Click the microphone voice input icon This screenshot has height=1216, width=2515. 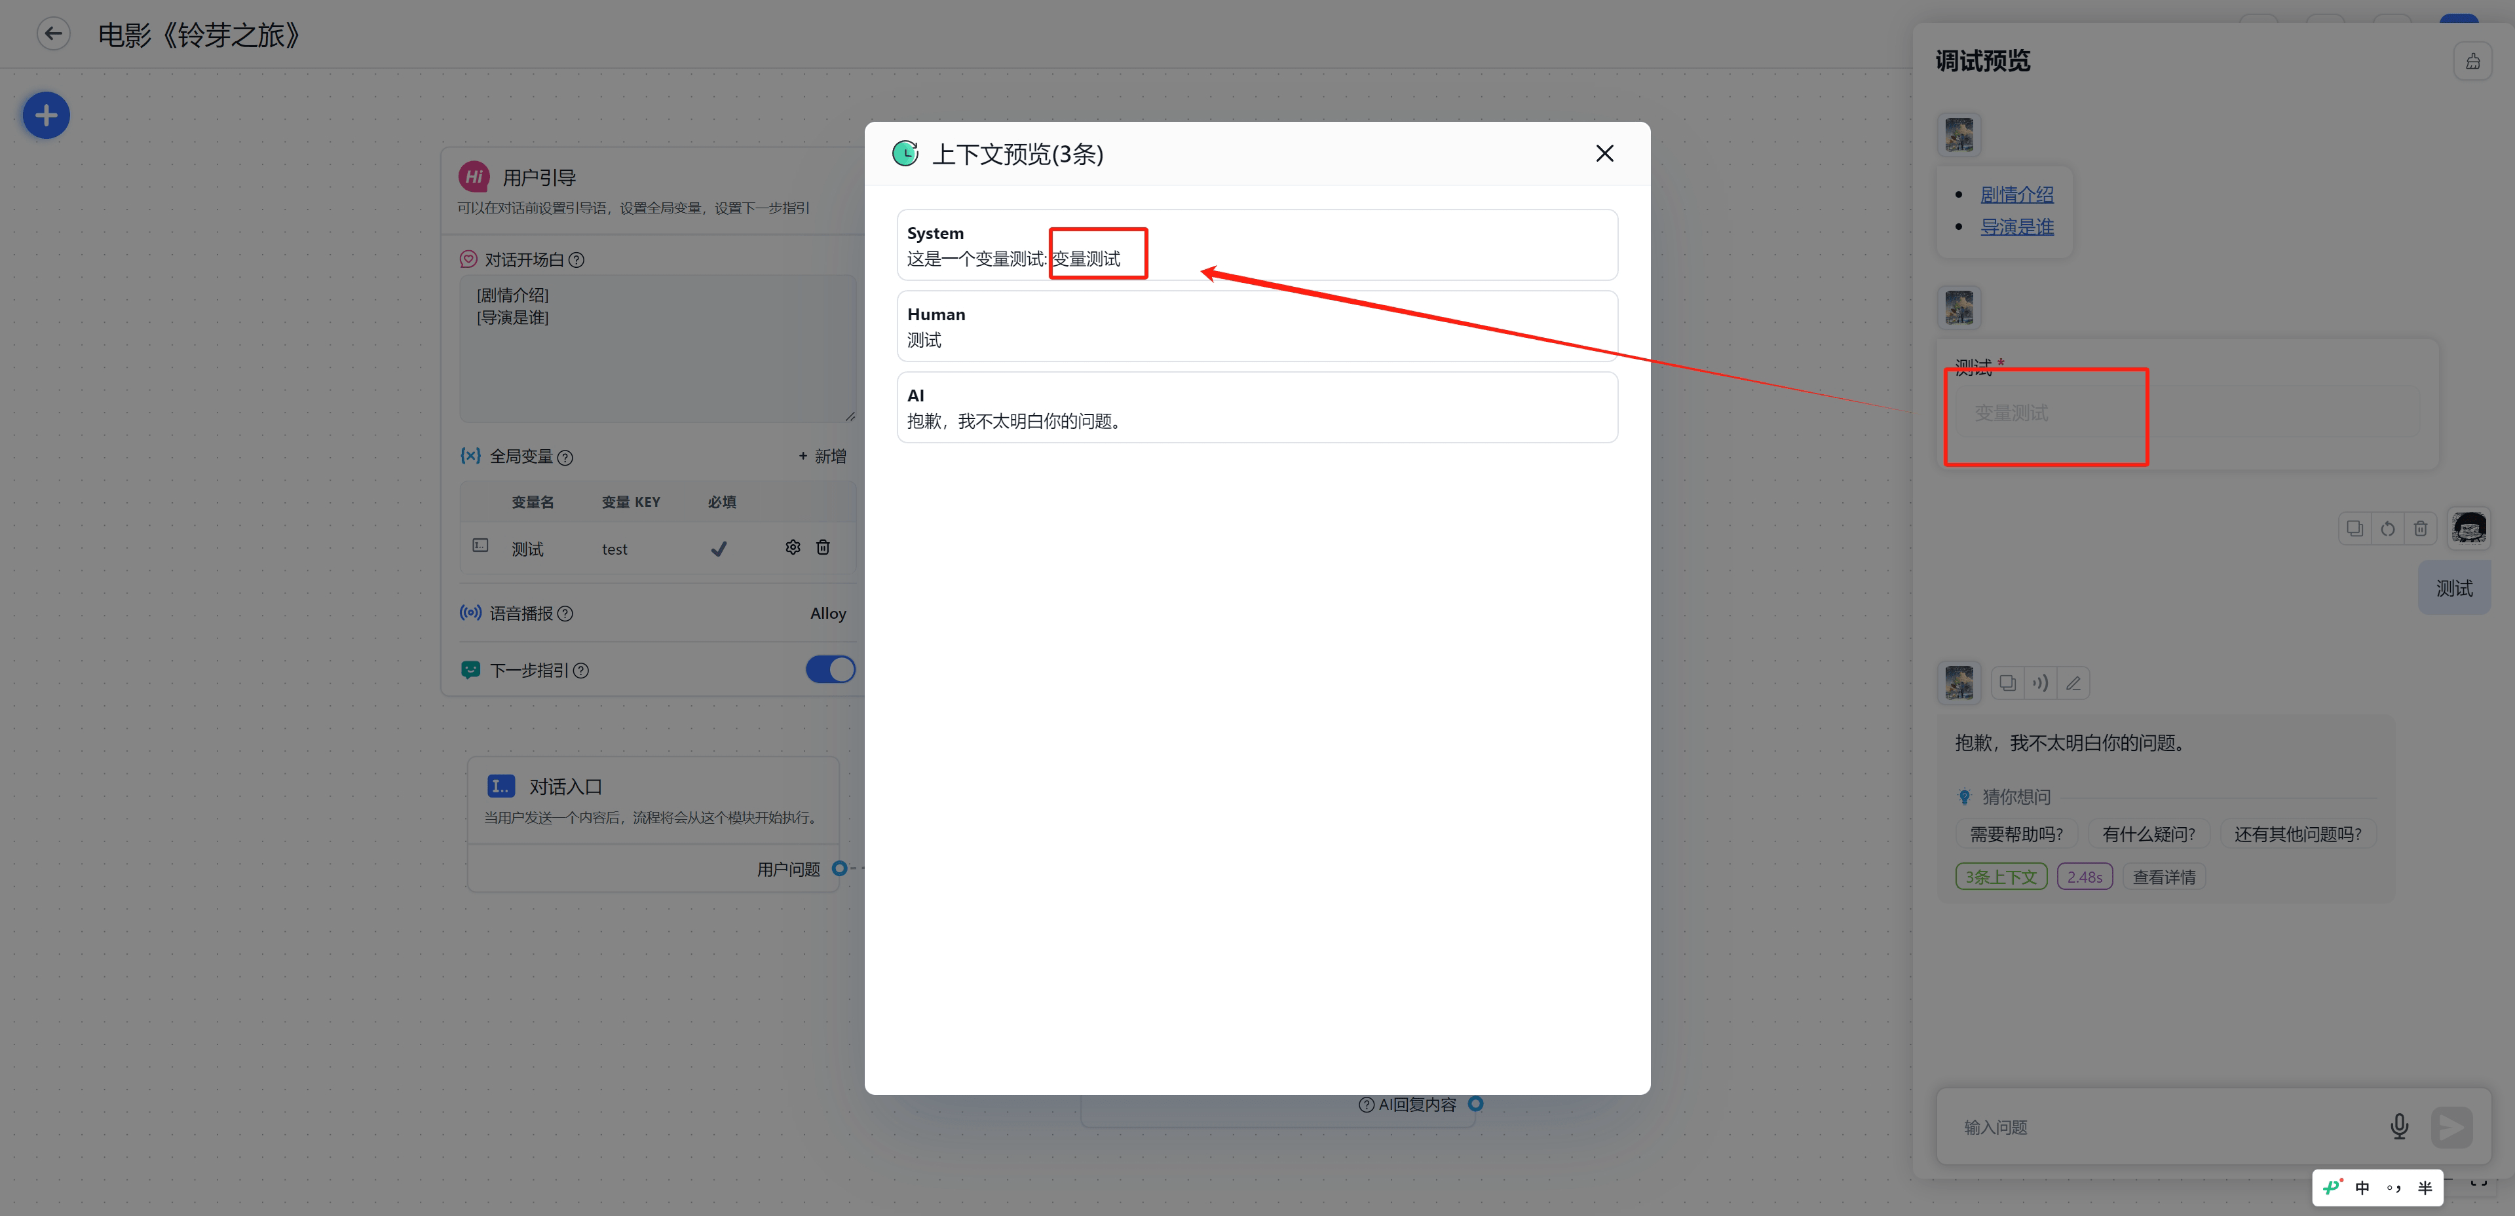[2399, 1126]
